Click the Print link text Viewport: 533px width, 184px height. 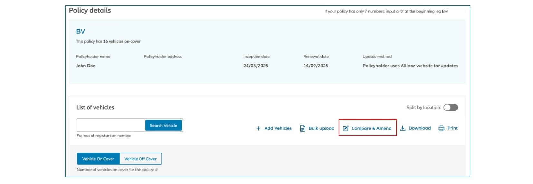452,128
